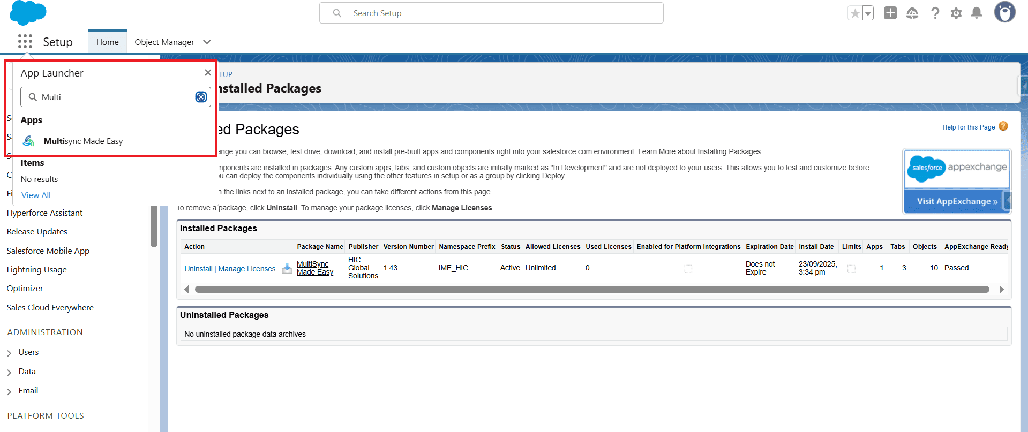Open Trailhead guidance center icon
This screenshot has width=1028, height=432.
tap(912, 13)
